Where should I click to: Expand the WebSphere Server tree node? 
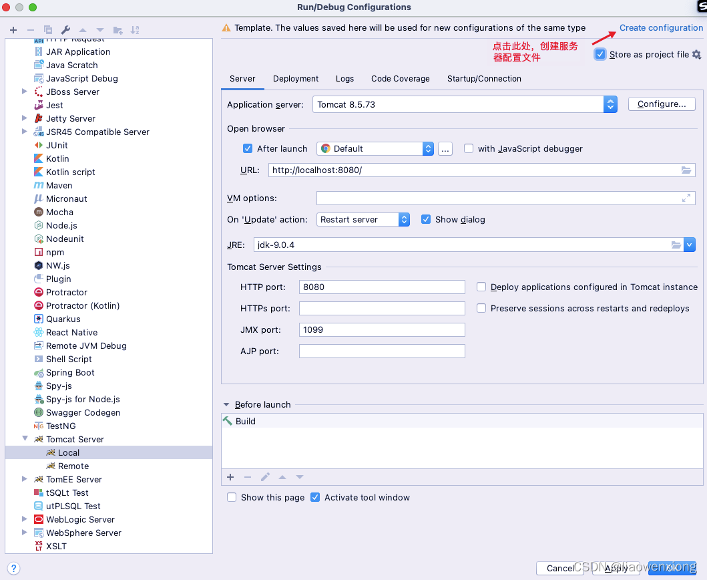click(x=25, y=533)
